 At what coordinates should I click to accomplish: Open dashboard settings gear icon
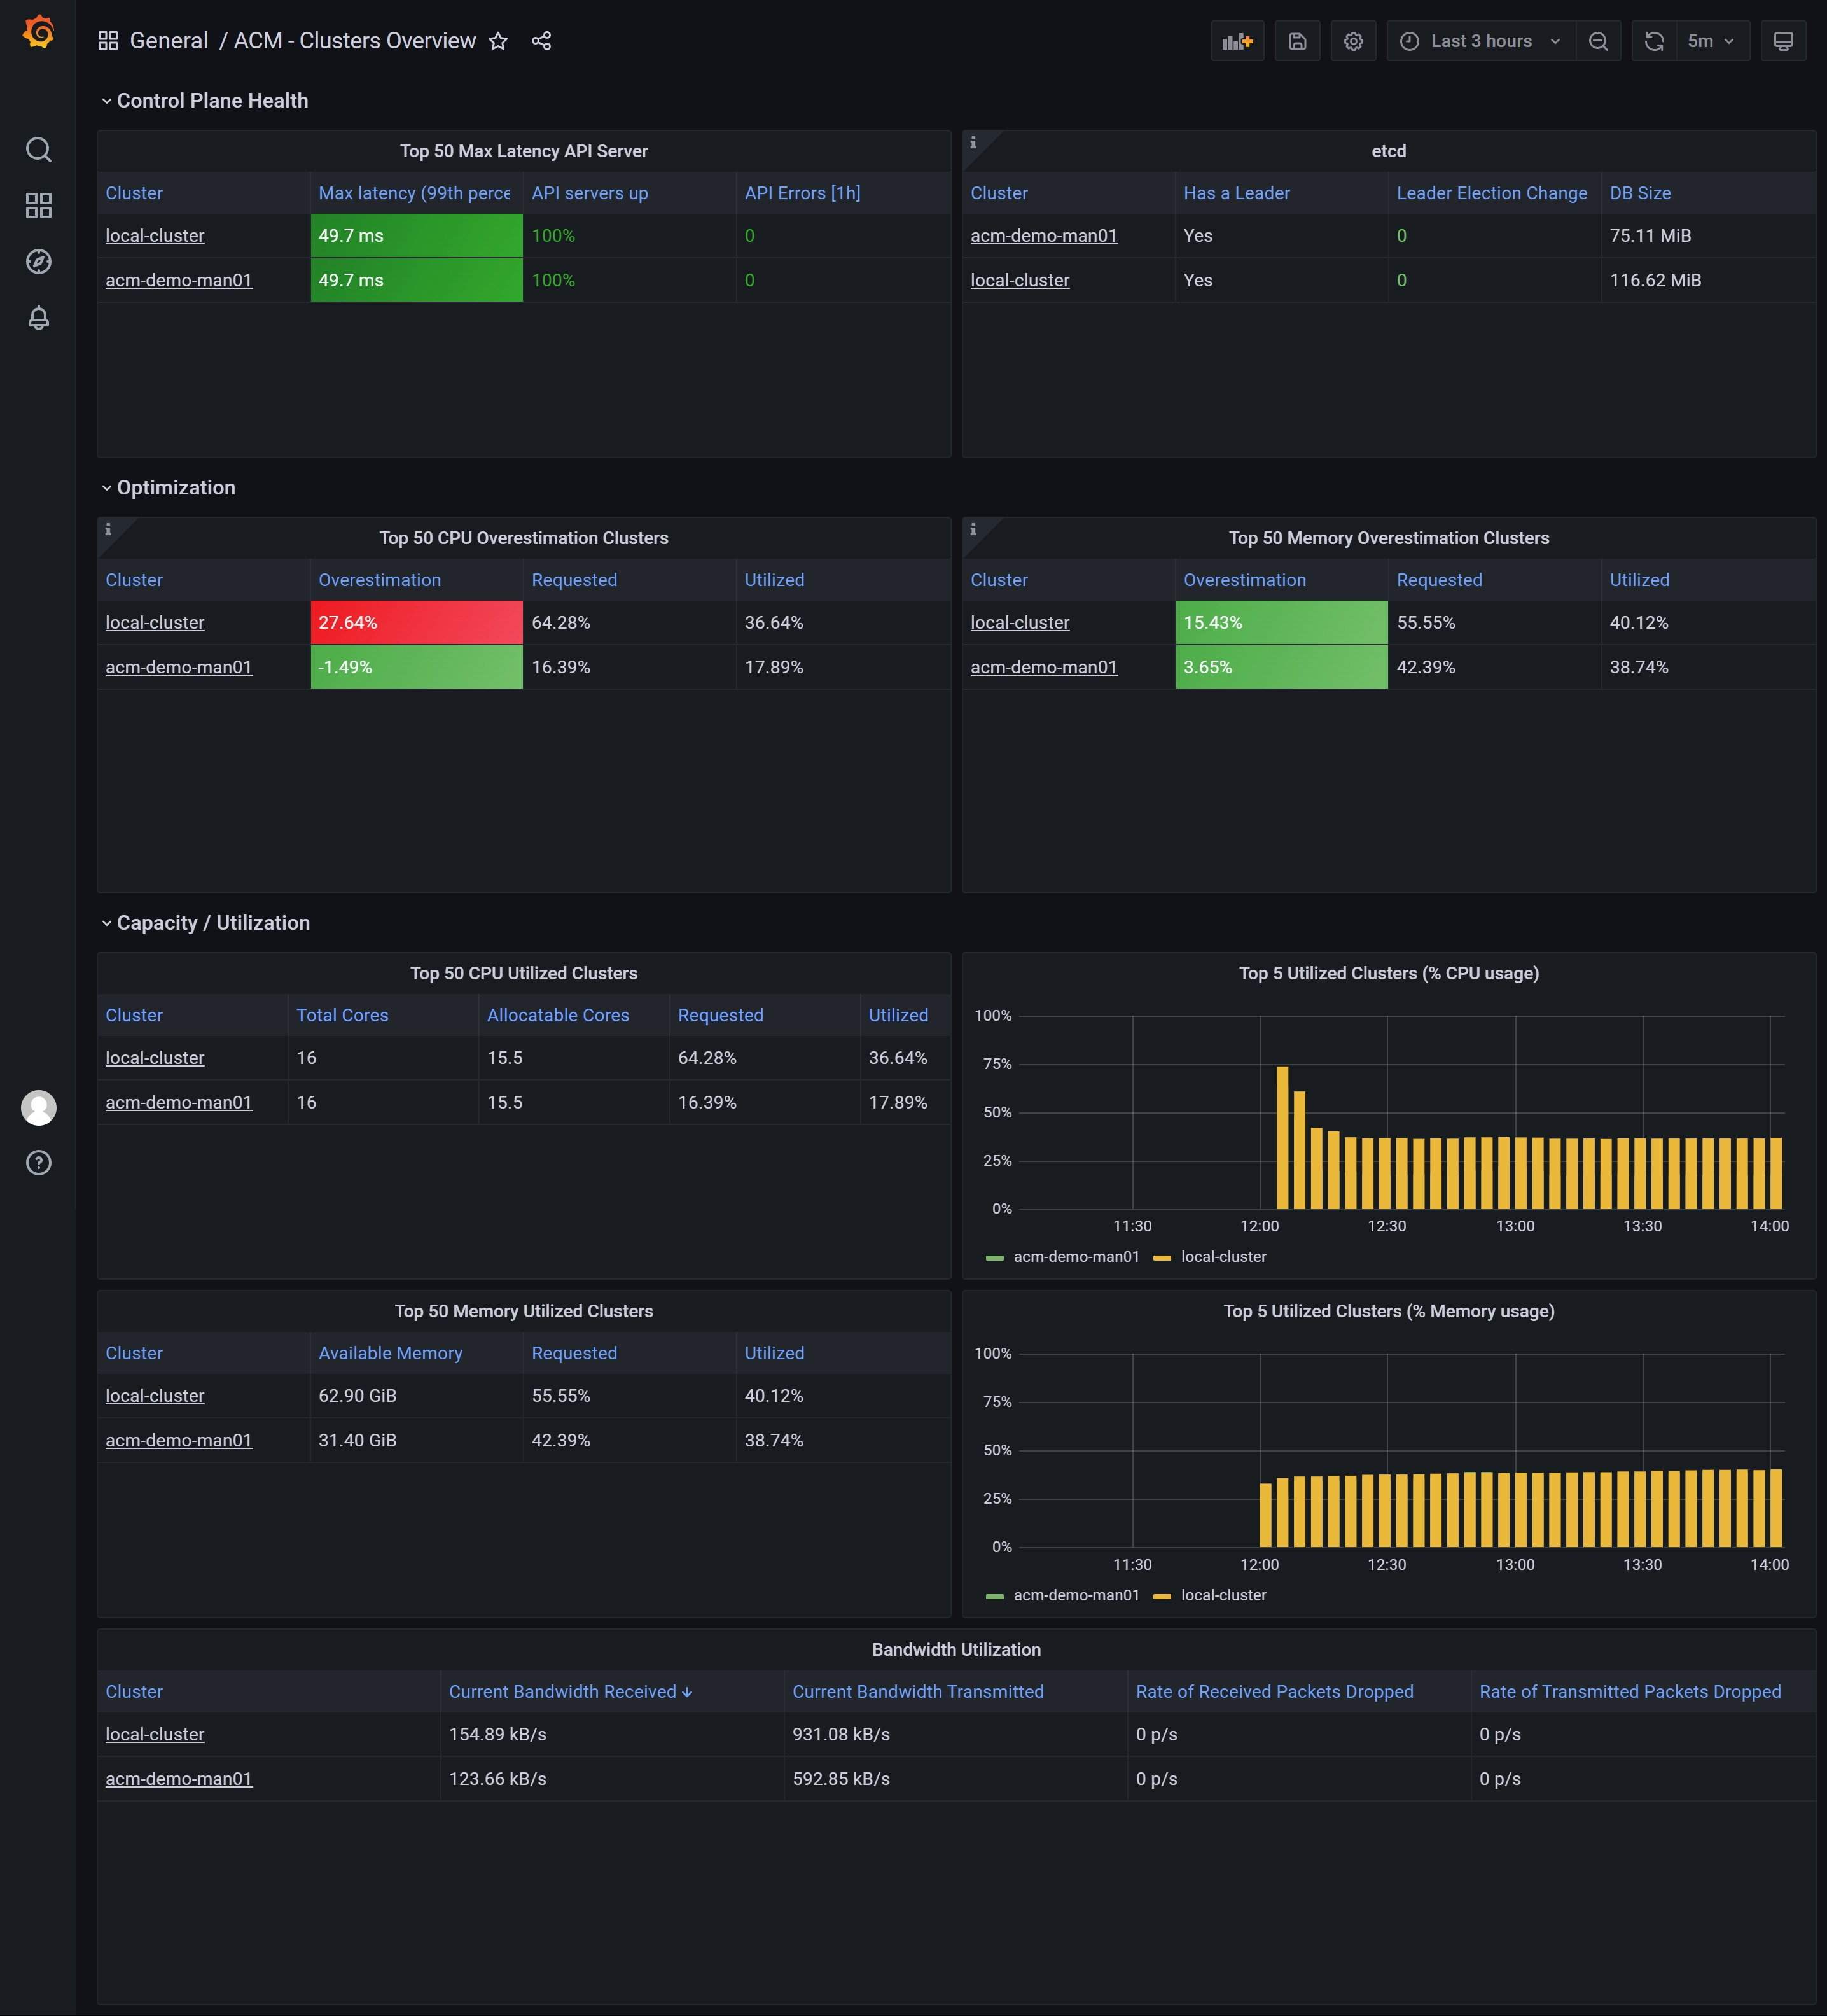[1353, 41]
